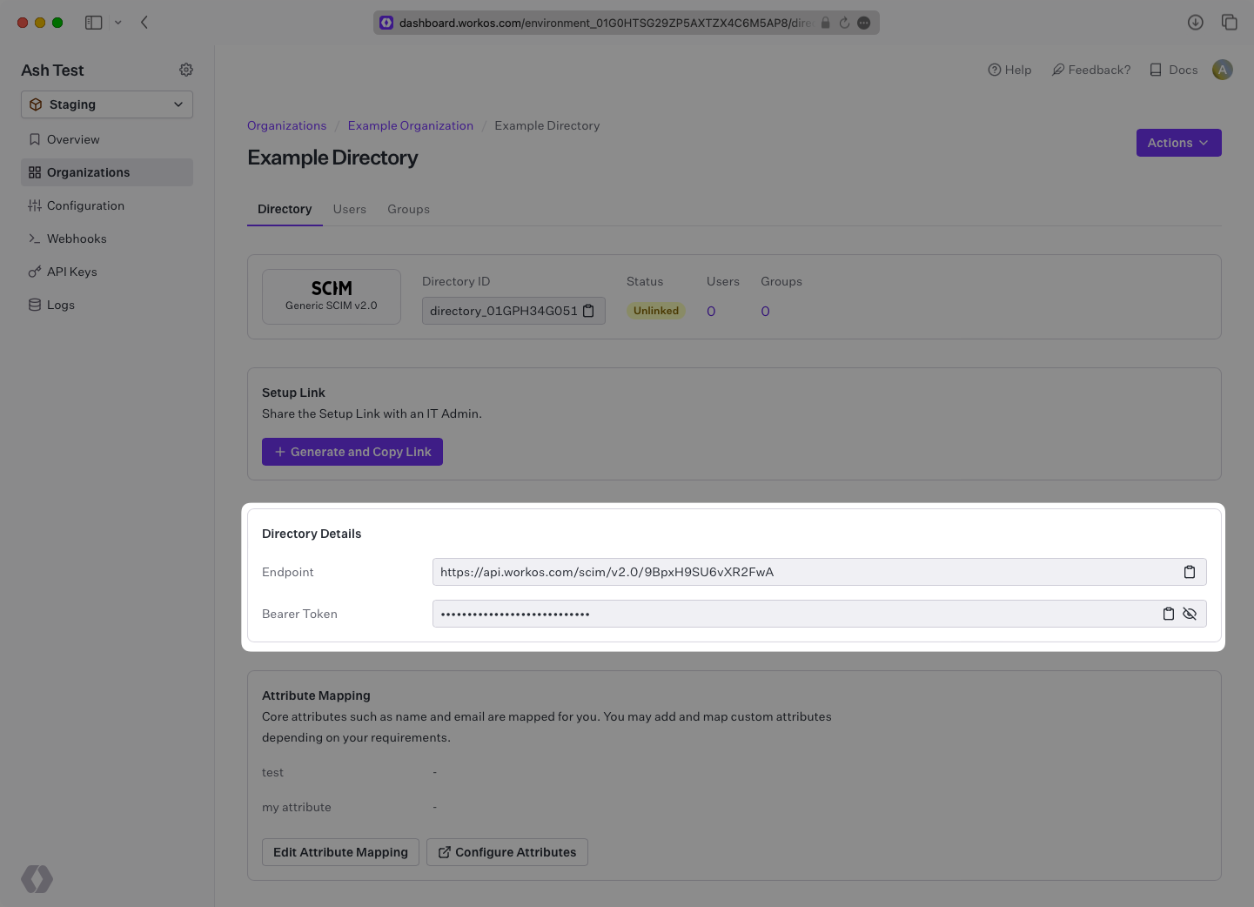
Task: Copy the Bearer Token value
Action: [x=1168, y=614]
